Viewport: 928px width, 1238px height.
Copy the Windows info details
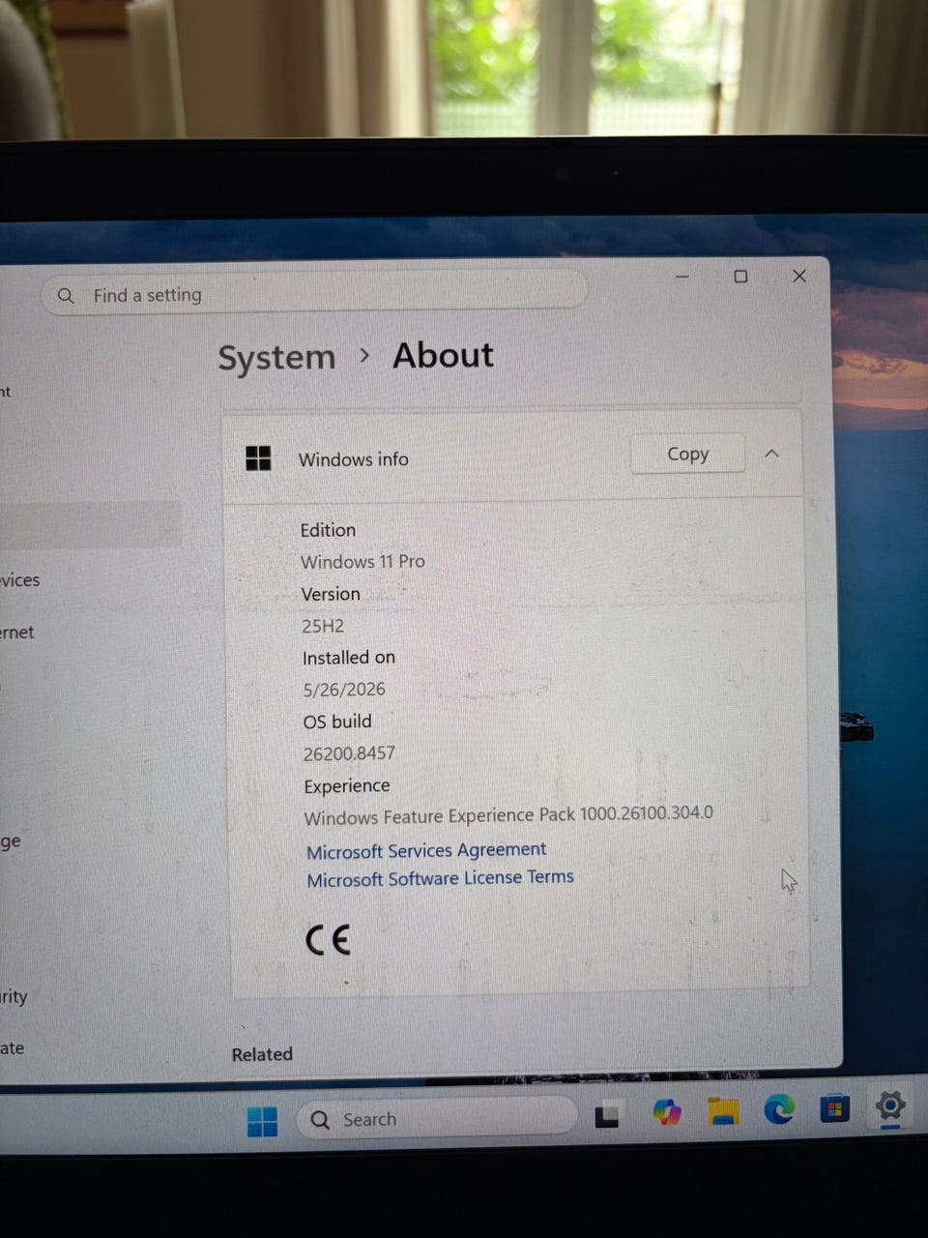(x=687, y=454)
